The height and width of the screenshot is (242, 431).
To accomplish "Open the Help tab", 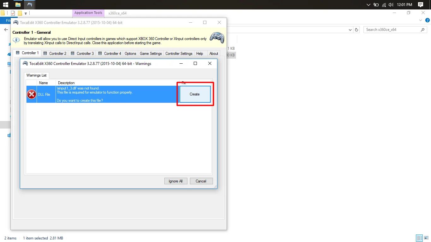I will coord(200,54).
